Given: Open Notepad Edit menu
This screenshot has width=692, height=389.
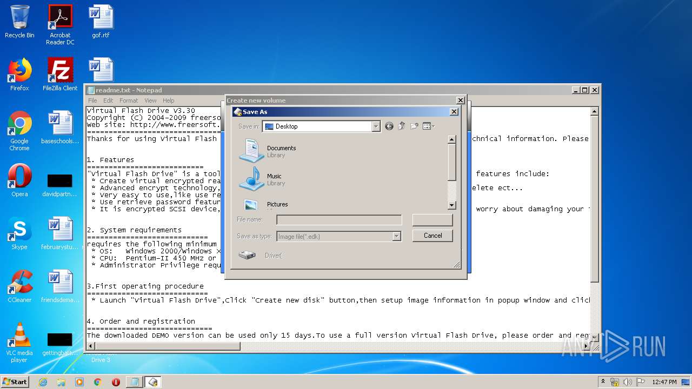Looking at the screenshot, I should pyautogui.click(x=108, y=100).
